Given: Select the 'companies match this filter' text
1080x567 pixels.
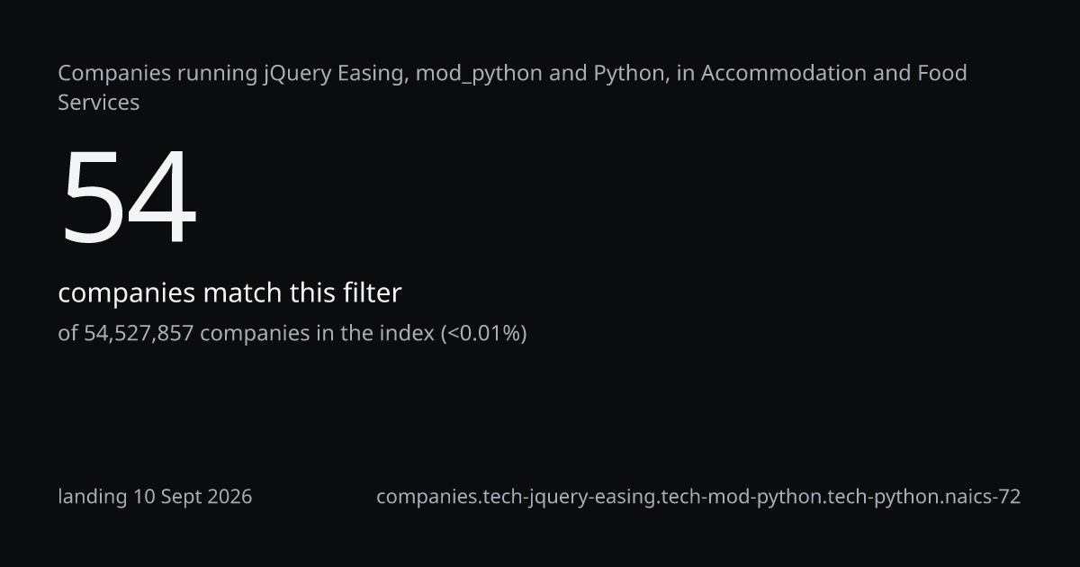Looking at the screenshot, I should (229, 292).
